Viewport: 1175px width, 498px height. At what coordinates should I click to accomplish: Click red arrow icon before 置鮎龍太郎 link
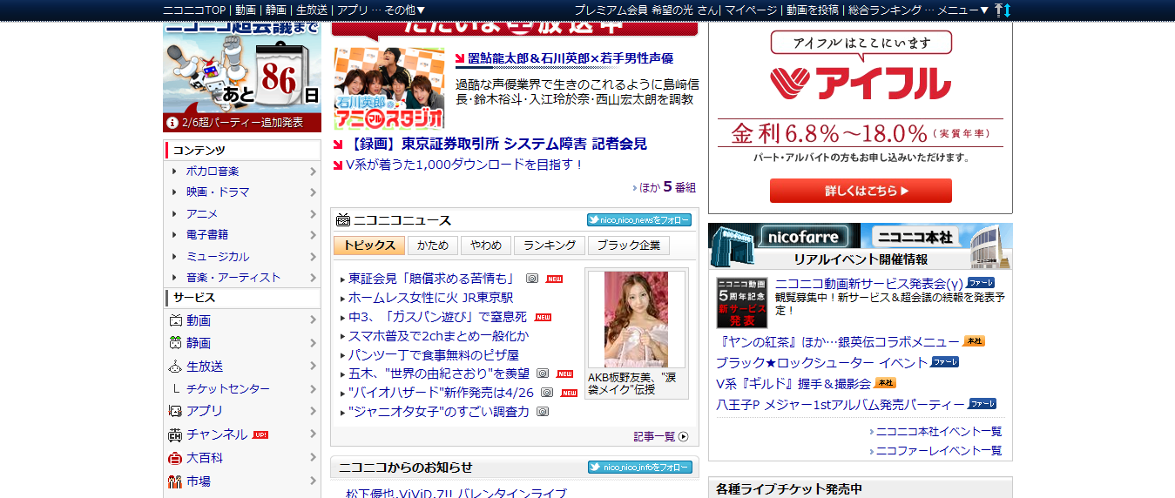coord(461,58)
